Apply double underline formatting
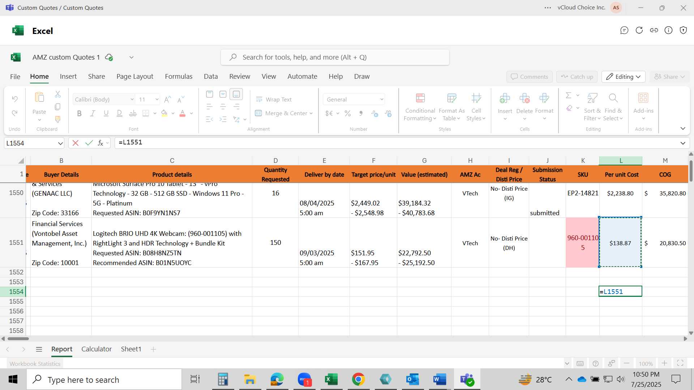This screenshot has height=390, width=694. 119,113
